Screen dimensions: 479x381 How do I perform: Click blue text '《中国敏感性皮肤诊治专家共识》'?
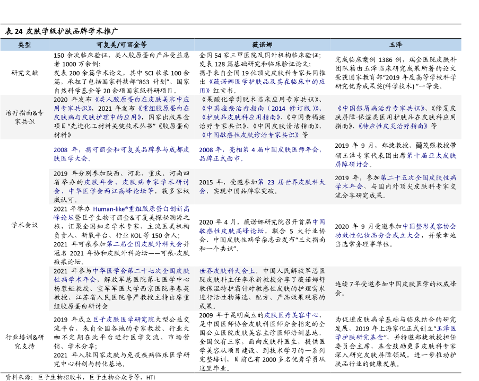250,135
